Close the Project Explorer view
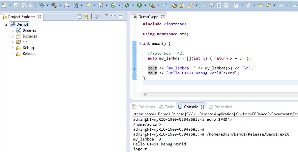This screenshot has width=298, height=152. coord(39,17)
